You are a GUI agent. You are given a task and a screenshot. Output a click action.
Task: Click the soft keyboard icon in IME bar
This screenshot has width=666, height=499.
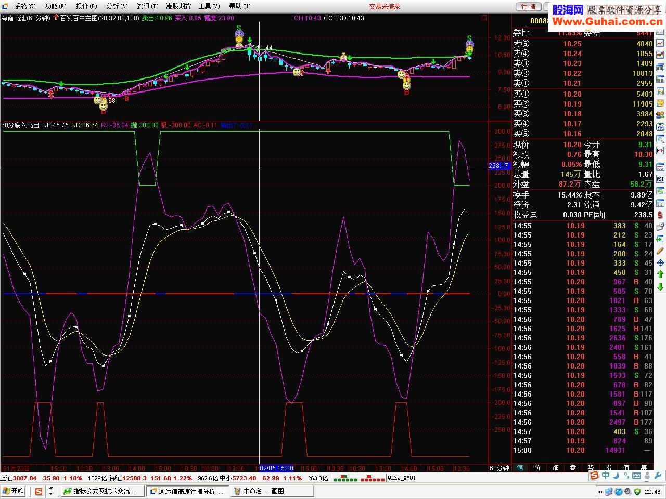click(x=636, y=476)
